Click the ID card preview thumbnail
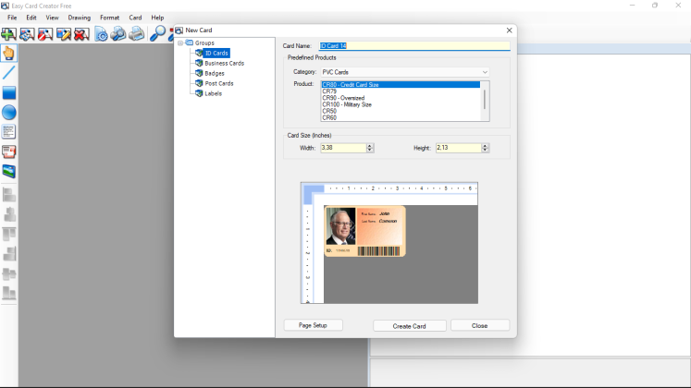Viewport: 691px width, 388px height. 364,231
